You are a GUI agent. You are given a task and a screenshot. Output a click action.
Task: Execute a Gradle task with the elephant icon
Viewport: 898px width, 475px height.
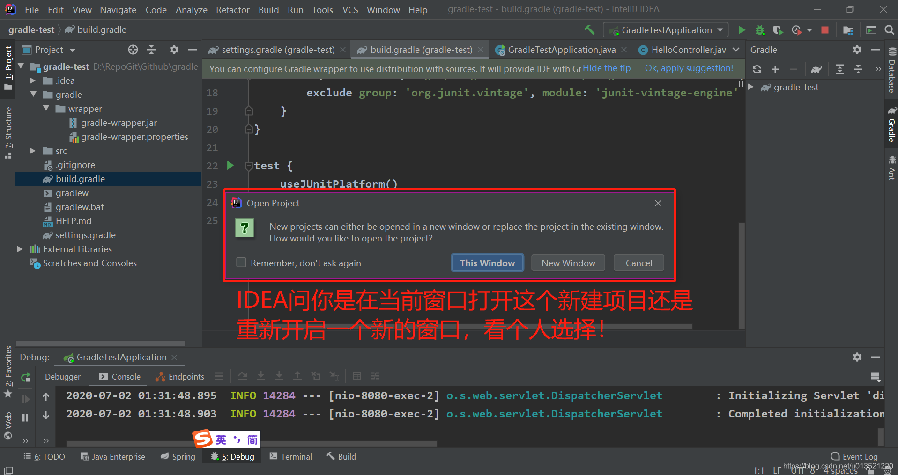[x=816, y=69]
